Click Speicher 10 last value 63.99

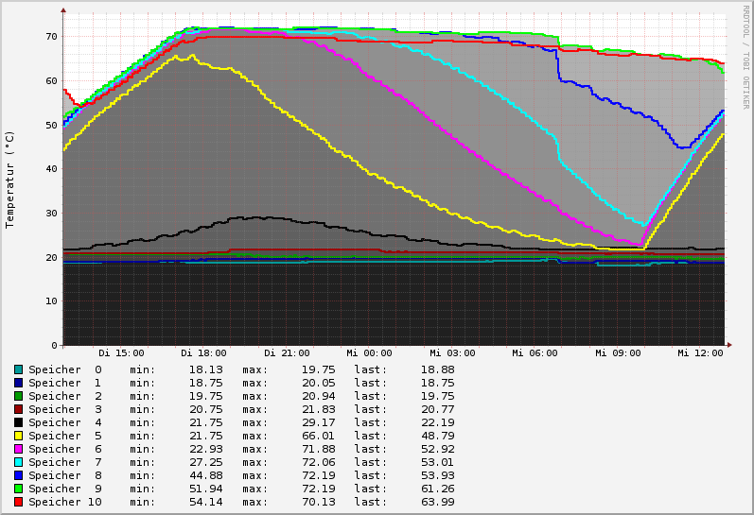[438, 502]
